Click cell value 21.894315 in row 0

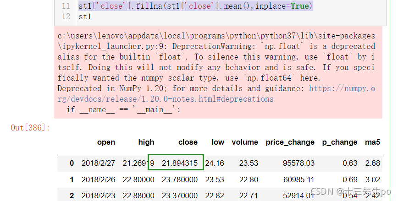point(180,163)
